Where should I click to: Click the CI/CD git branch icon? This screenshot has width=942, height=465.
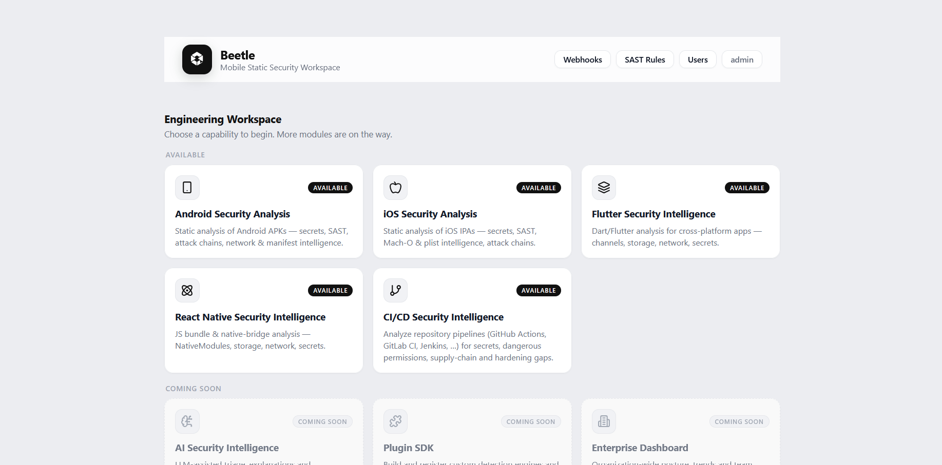(395, 291)
